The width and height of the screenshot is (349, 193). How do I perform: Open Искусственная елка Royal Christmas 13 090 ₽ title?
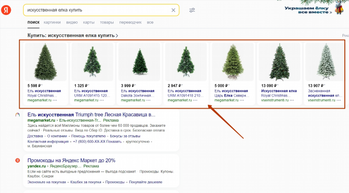(x=279, y=93)
